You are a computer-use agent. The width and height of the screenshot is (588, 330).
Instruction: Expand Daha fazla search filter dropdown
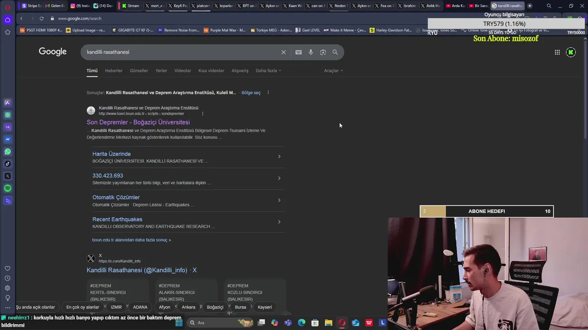(x=268, y=71)
